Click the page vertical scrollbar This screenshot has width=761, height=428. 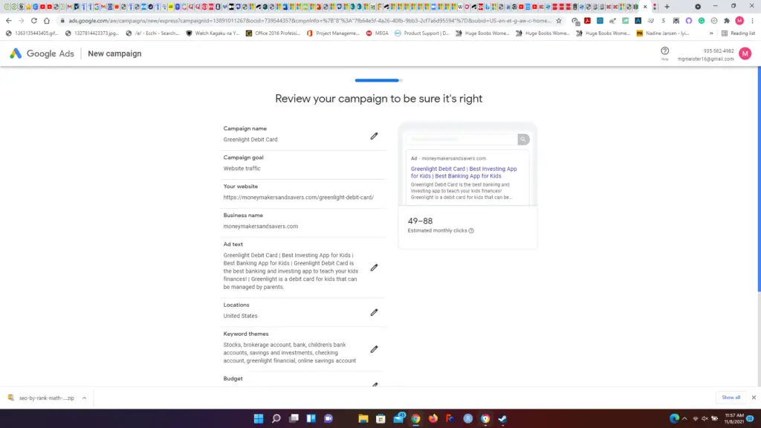(x=759, y=180)
